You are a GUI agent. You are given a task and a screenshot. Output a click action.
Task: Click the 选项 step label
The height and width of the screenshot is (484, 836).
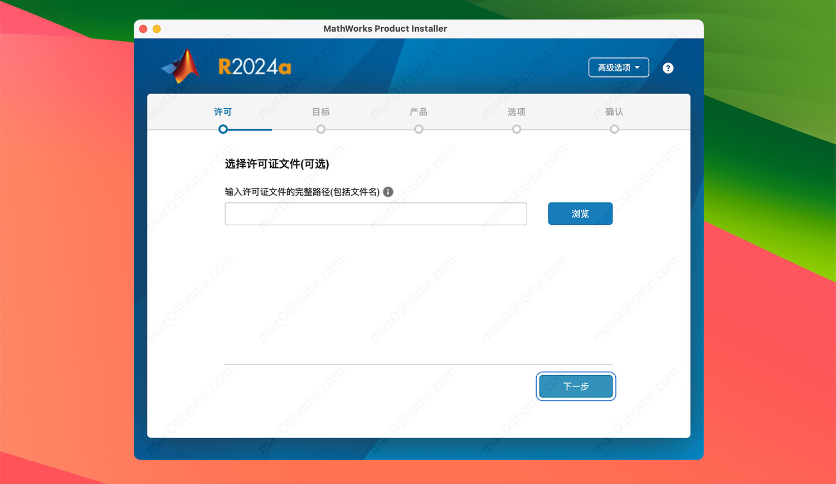(517, 112)
